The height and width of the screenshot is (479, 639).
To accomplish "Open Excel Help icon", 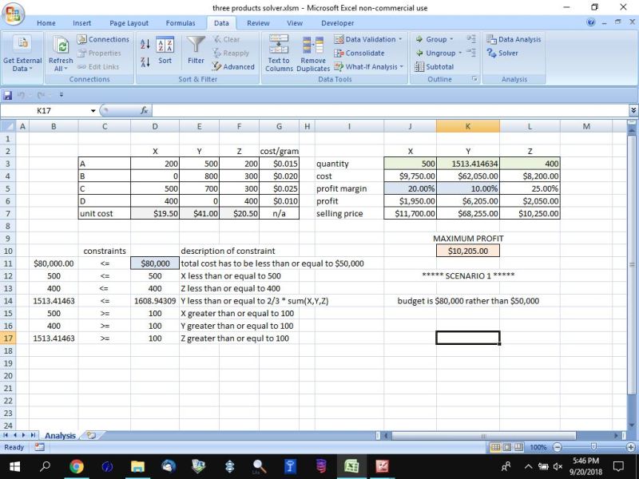I will [x=590, y=23].
